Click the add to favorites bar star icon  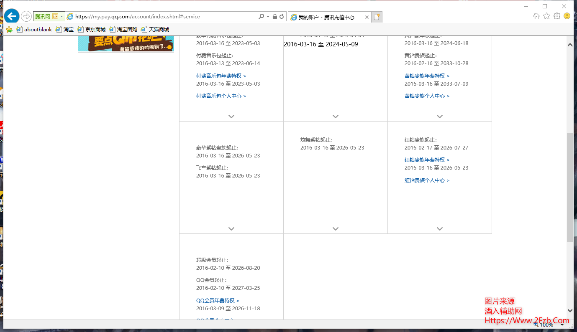click(9, 30)
